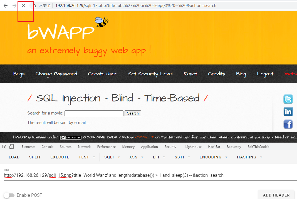
Task: Open the Facebook icon
Action: coord(288,124)
